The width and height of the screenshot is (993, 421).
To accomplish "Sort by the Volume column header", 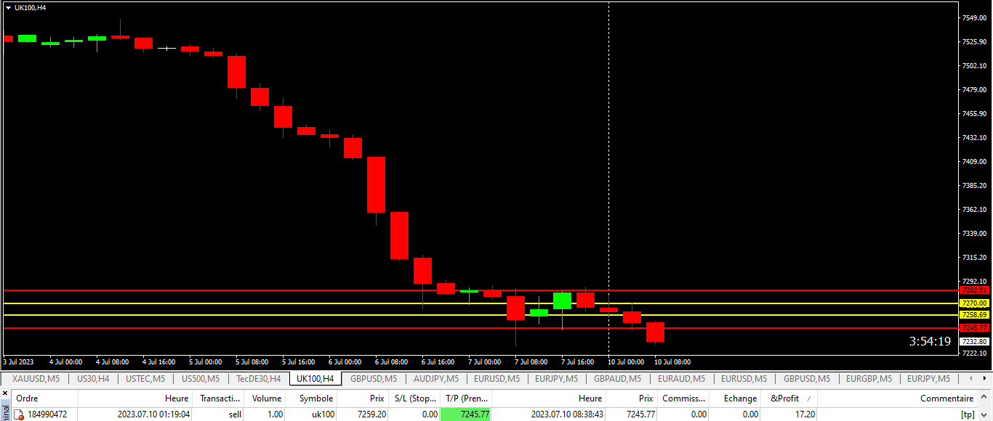I will click(266, 398).
